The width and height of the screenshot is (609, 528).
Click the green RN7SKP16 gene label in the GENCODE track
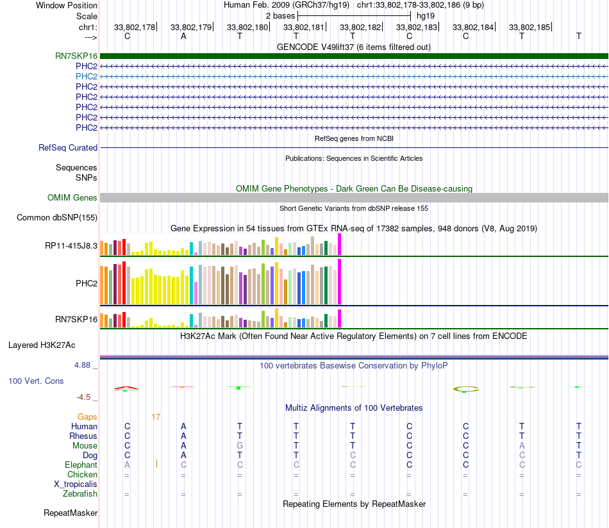(x=76, y=56)
